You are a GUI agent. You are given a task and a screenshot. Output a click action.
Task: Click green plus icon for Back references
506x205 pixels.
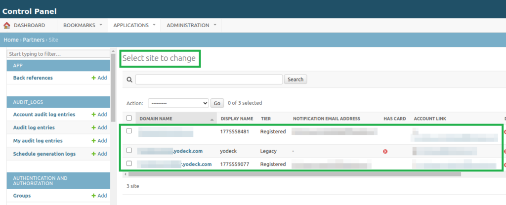tap(93, 78)
